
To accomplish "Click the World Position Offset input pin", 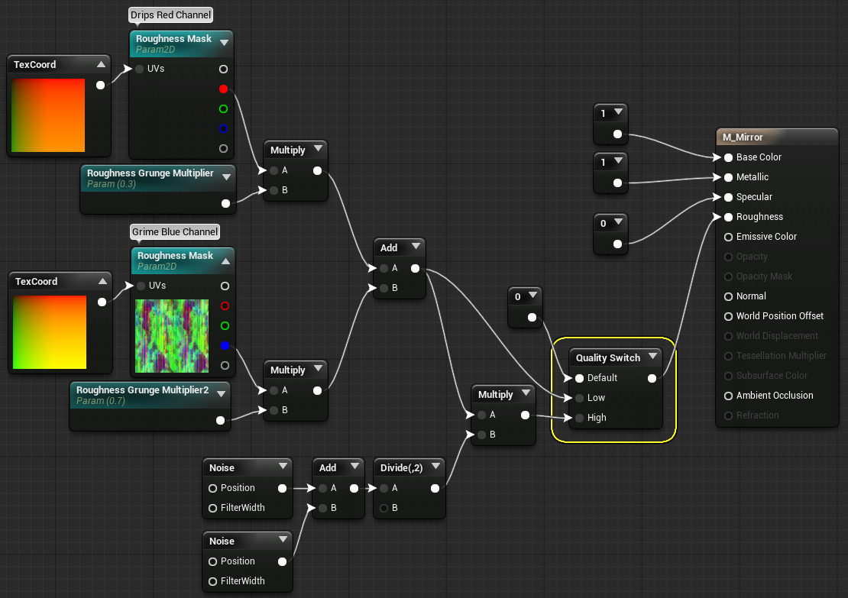I will (728, 316).
